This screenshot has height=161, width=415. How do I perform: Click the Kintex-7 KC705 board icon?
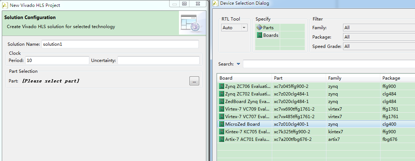coord(222,132)
